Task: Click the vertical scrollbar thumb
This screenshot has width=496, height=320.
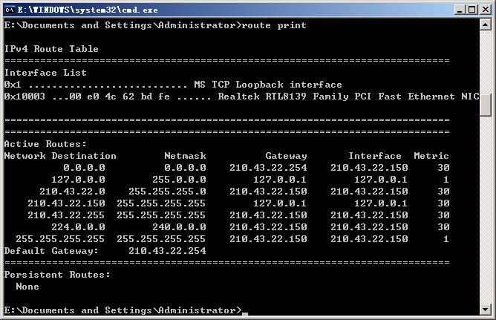Action: [486, 105]
